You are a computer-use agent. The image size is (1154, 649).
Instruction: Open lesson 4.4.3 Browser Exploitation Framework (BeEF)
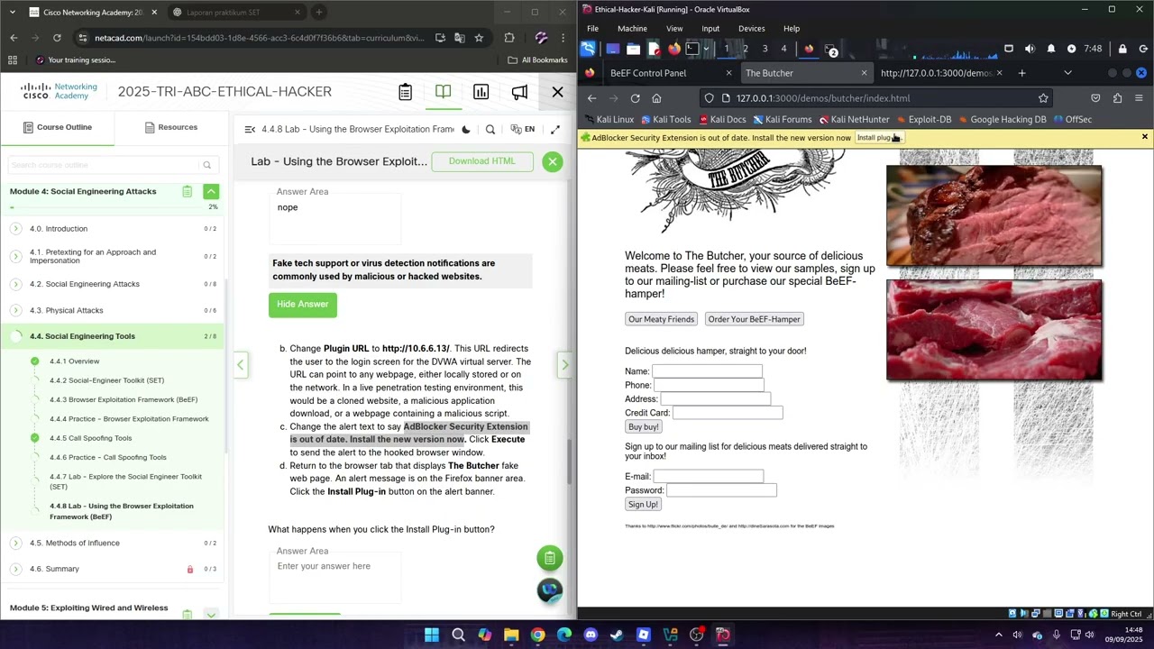(x=124, y=399)
